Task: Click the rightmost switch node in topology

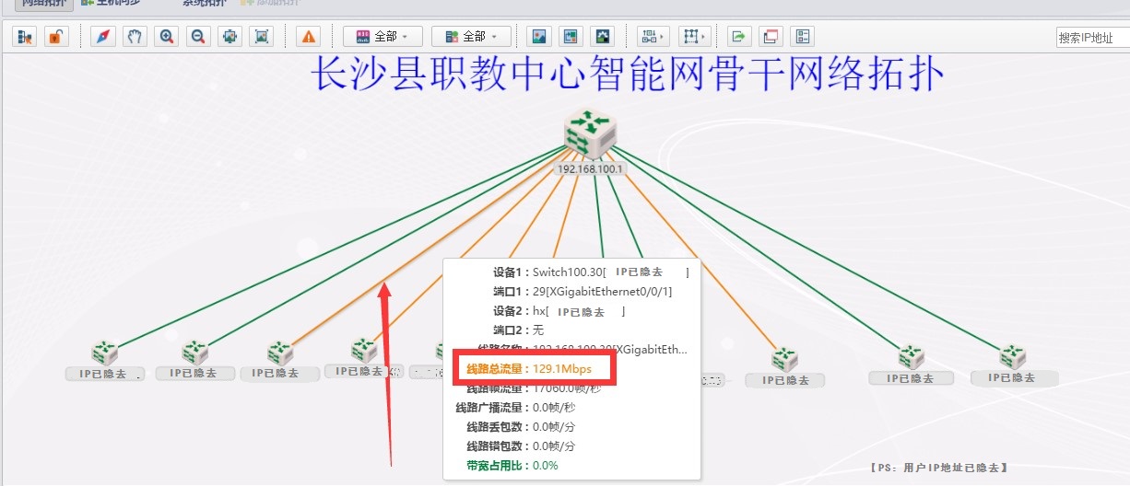Action: 1012,356
